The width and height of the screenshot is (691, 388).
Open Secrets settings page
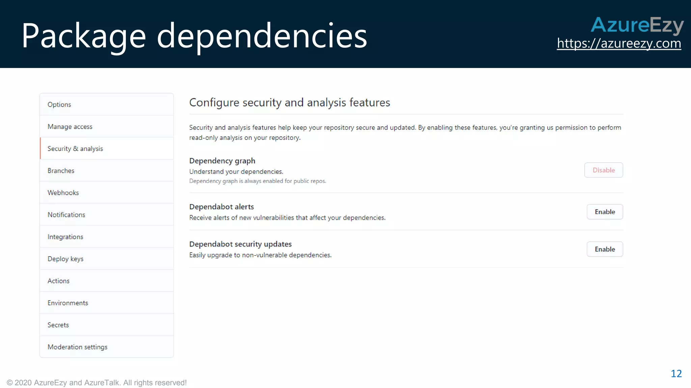pyautogui.click(x=107, y=325)
